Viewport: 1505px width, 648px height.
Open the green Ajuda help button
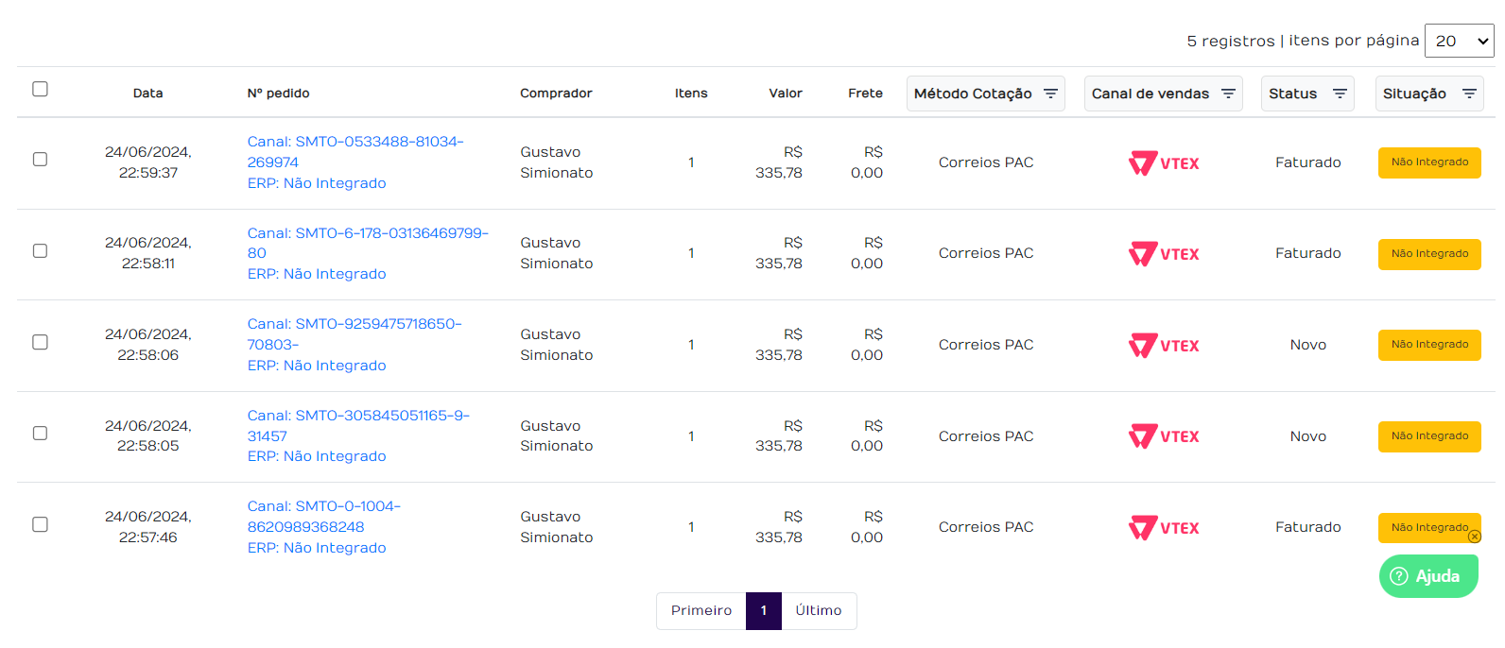(x=1427, y=576)
